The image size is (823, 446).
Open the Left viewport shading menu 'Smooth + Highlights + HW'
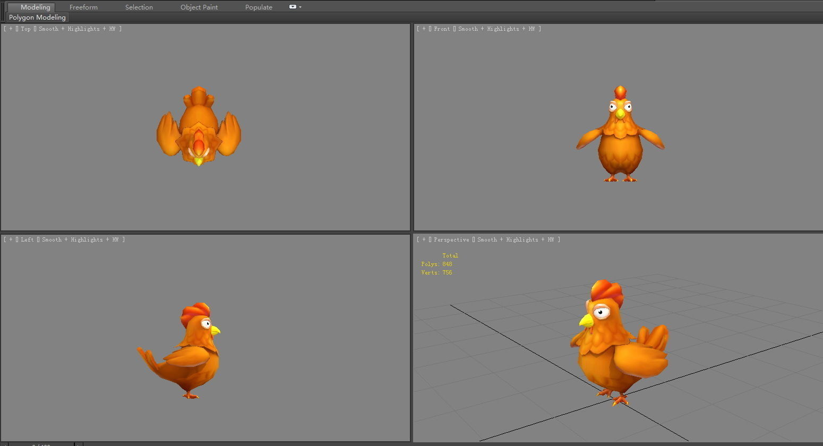point(80,239)
